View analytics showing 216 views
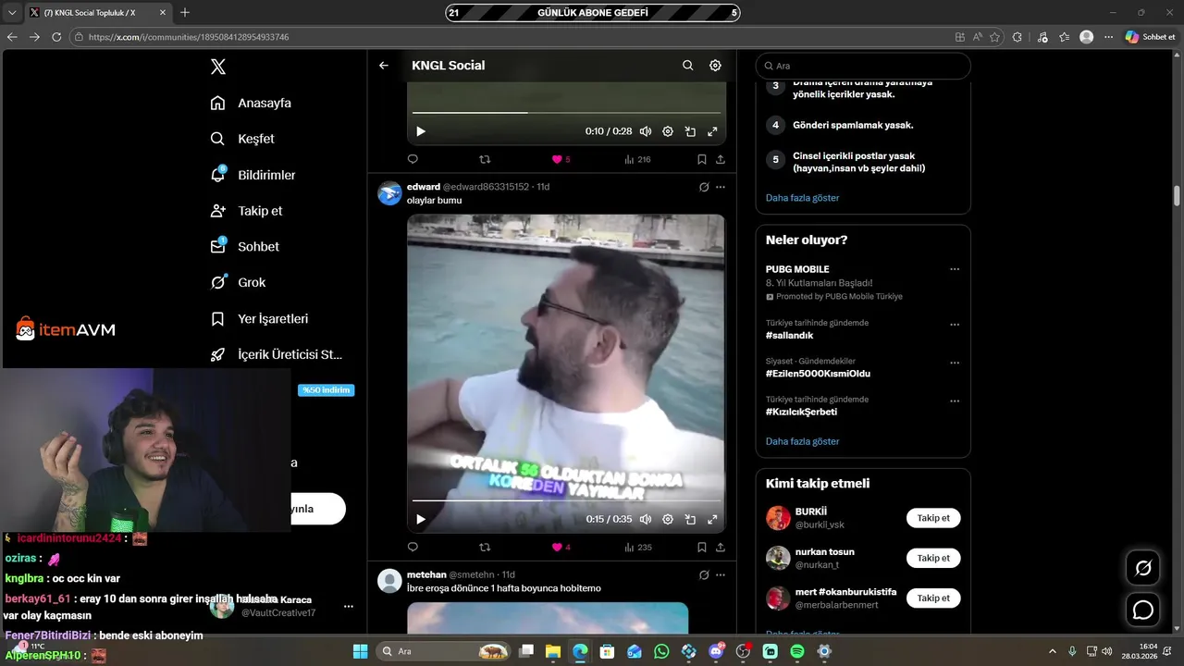The width and height of the screenshot is (1184, 666). click(x=638, y=159)
